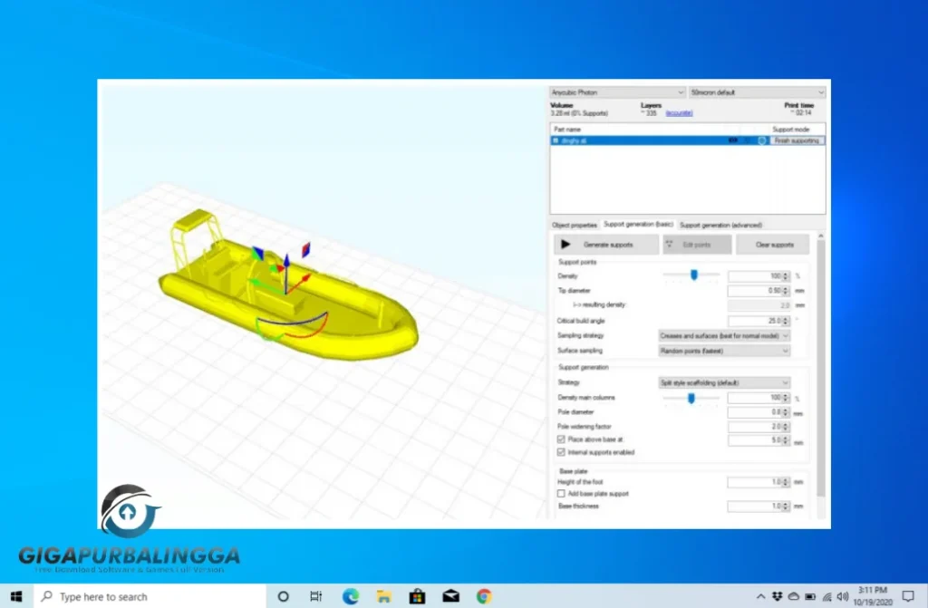Click the Clear supports button
The image size is (928, 608).
pyautogui.click(x=772, y=244)
